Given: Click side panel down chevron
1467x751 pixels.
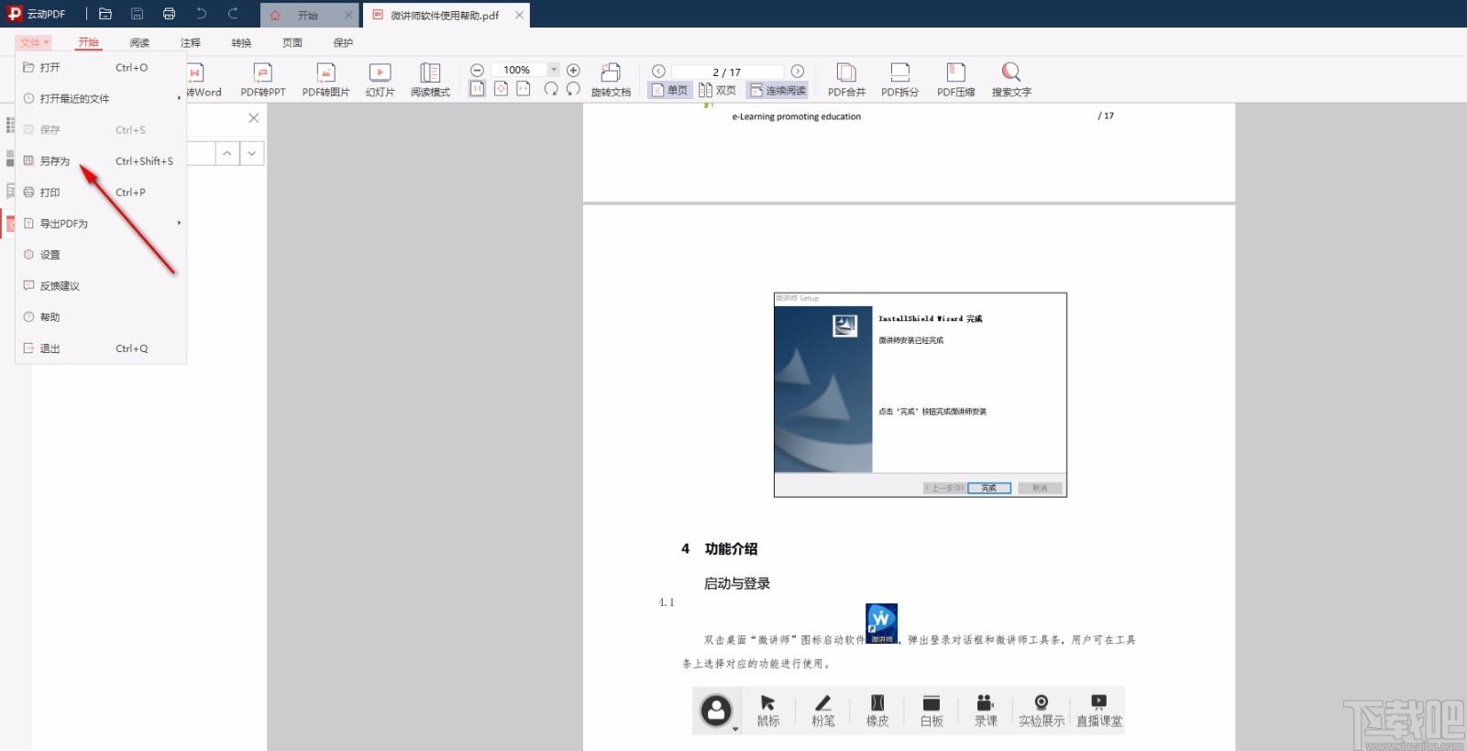Looking at the screenshot, I should pyautogui.click(x=252, y=153).
